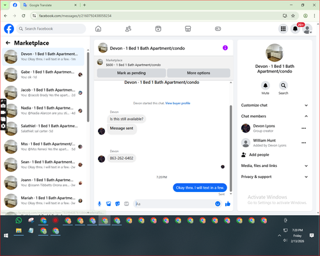Click the listing thumbnail in right panel
The image size is (320, 256).
pos(275,52)
